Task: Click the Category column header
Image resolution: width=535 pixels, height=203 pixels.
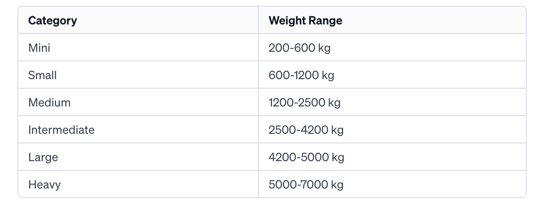Action: coord(138,20)
